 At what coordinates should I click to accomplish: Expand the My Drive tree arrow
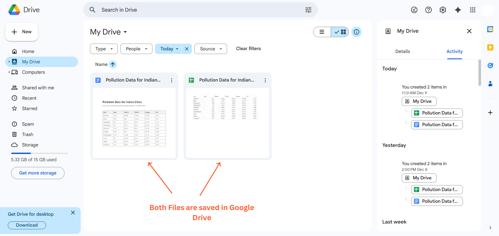(9, 62)
